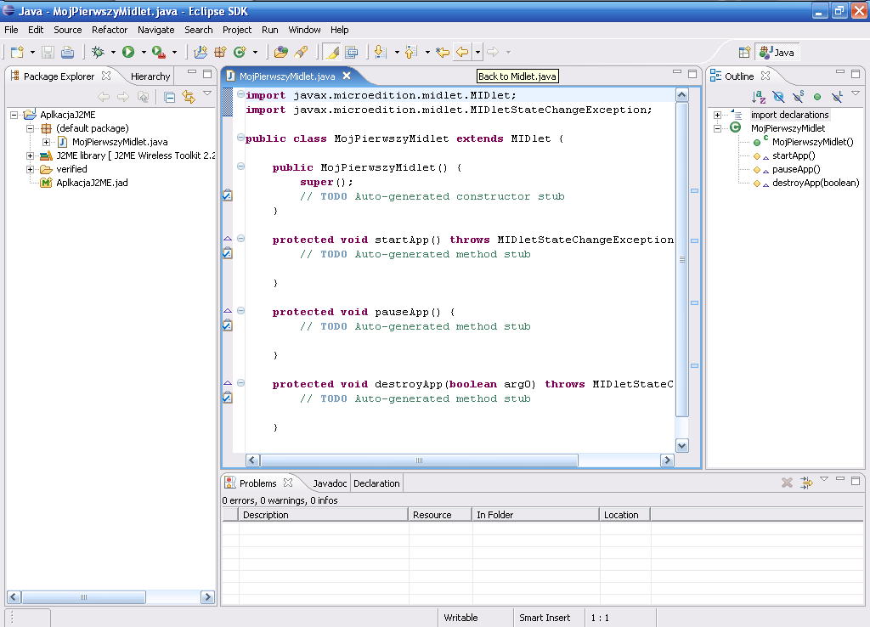The height and width of the screenshot is (627, 870).
Task: Toggle Hide Local Types in Outline toolbar
Action: (837, 97)
